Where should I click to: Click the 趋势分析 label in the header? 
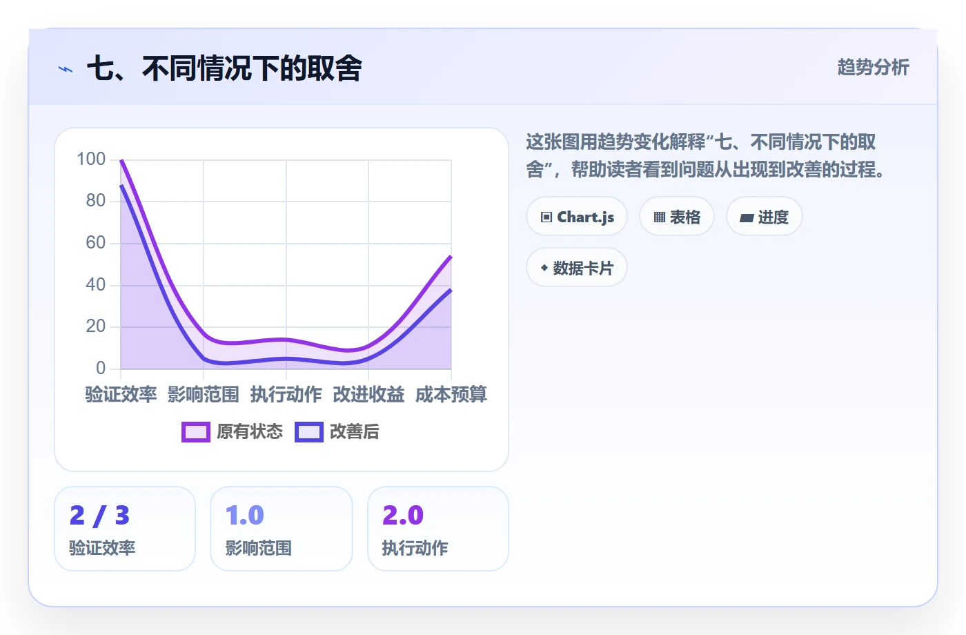[874, 67]
